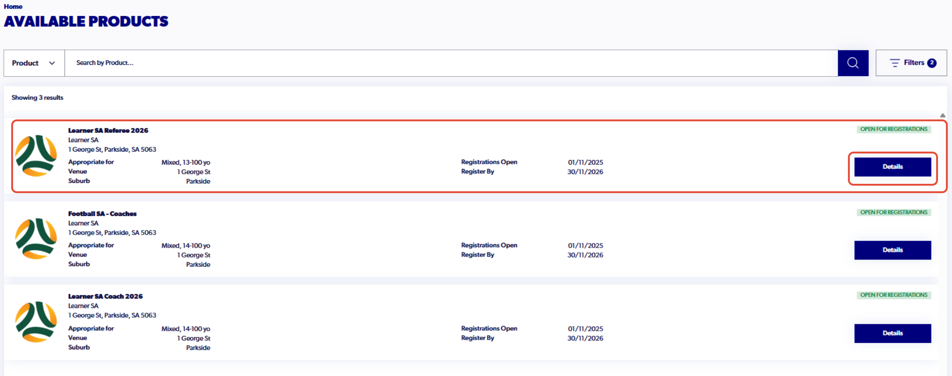The width and height of the screenshot is (952, 376).
Task: Click the scroll up arrow of results list
Action: pyautogui.click(x=943, y=115)
